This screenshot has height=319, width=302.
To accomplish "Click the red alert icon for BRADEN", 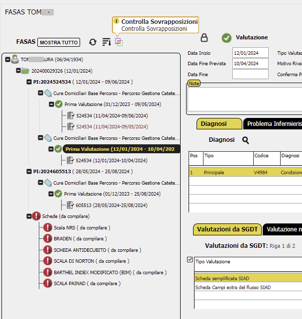I will [48, 239].
